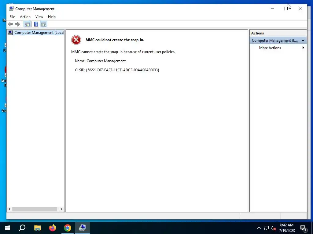Click the 'current user policies' message text
Viewport: 313px width, 234px height.
point(123,52)
